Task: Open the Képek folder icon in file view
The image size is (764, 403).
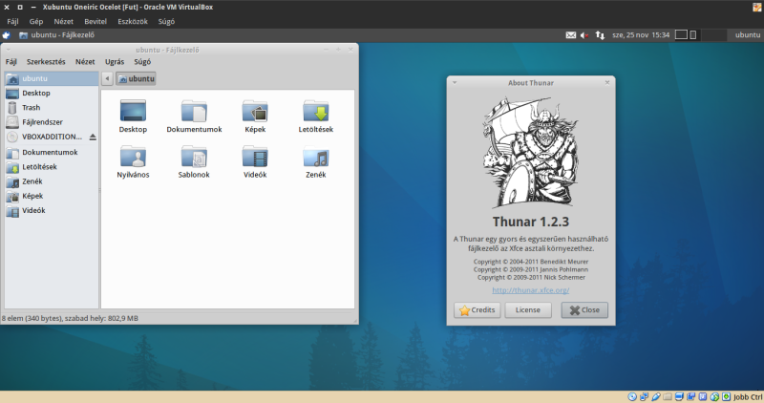Action: [255, 111]
